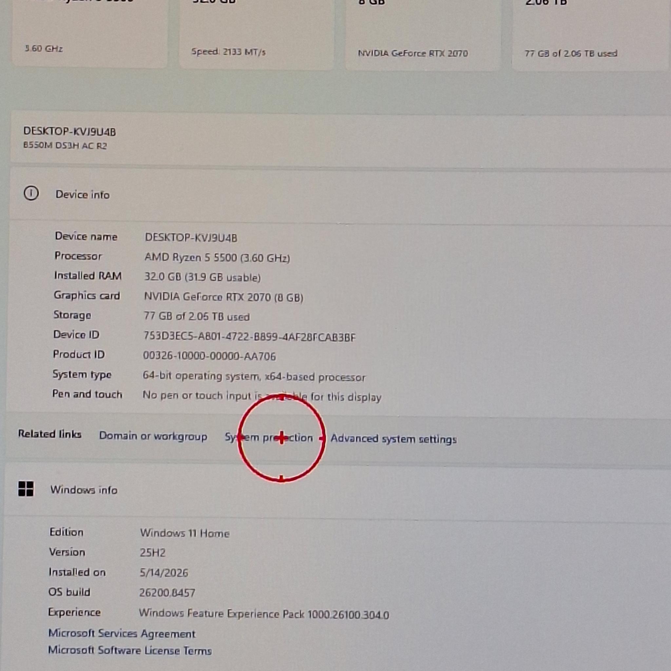Open Microsoft Software License Terms link

[x=129, y=650]
